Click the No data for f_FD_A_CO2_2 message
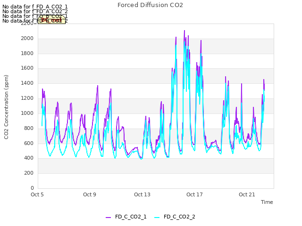 coord(35,11)
